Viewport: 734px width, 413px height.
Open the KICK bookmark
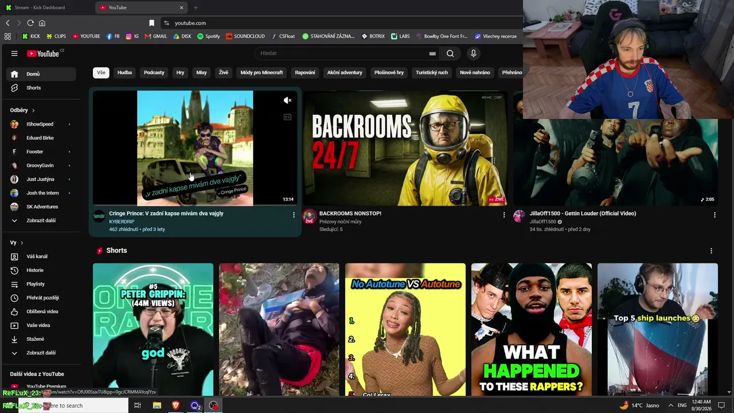(x=31, y=36)
